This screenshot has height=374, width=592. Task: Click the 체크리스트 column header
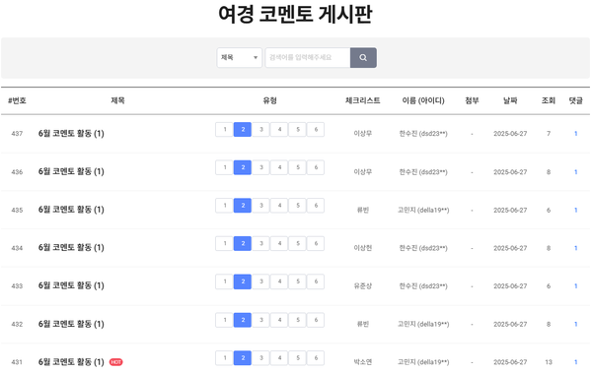[x=363, y=100]
